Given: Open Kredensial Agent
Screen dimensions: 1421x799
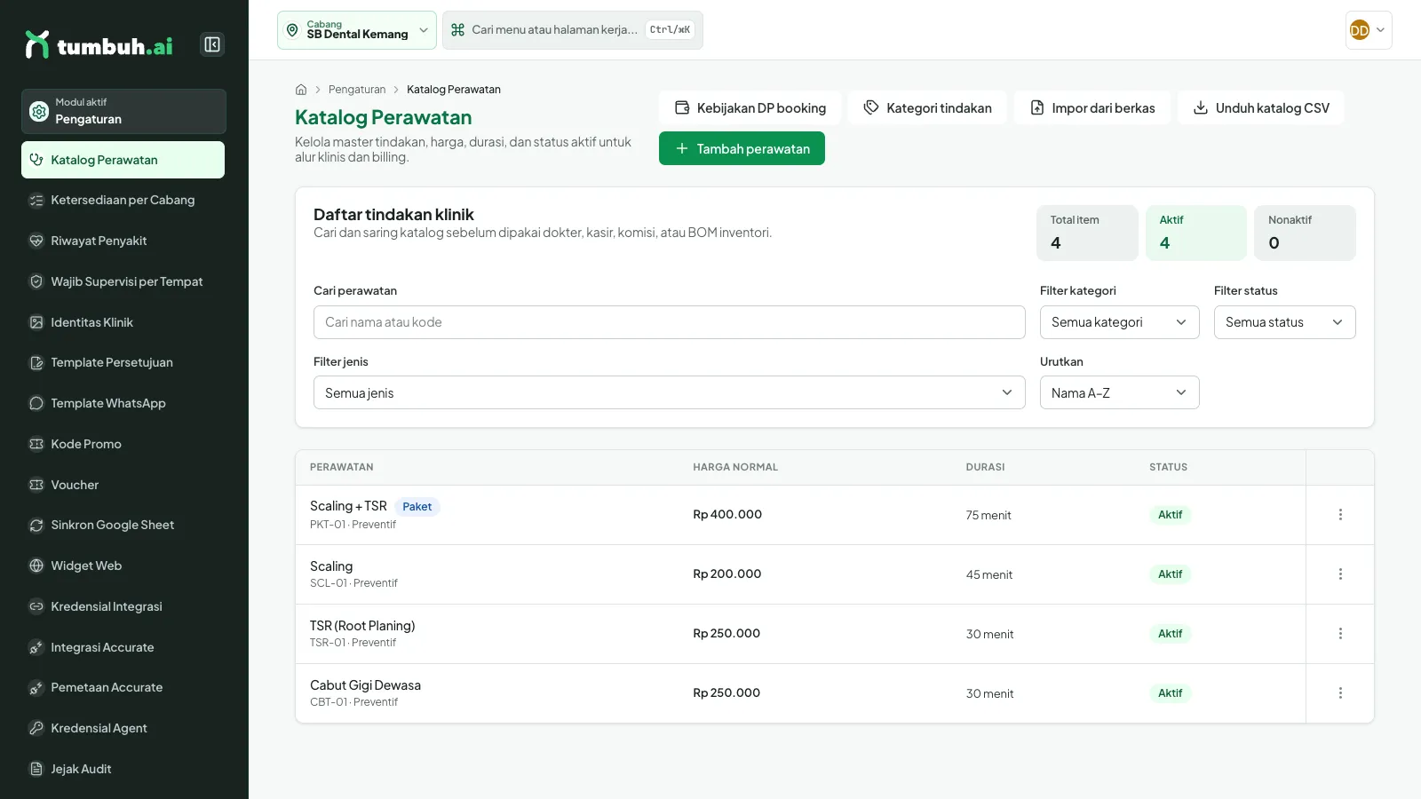Looking at the screenshot, I should point(123,729).
